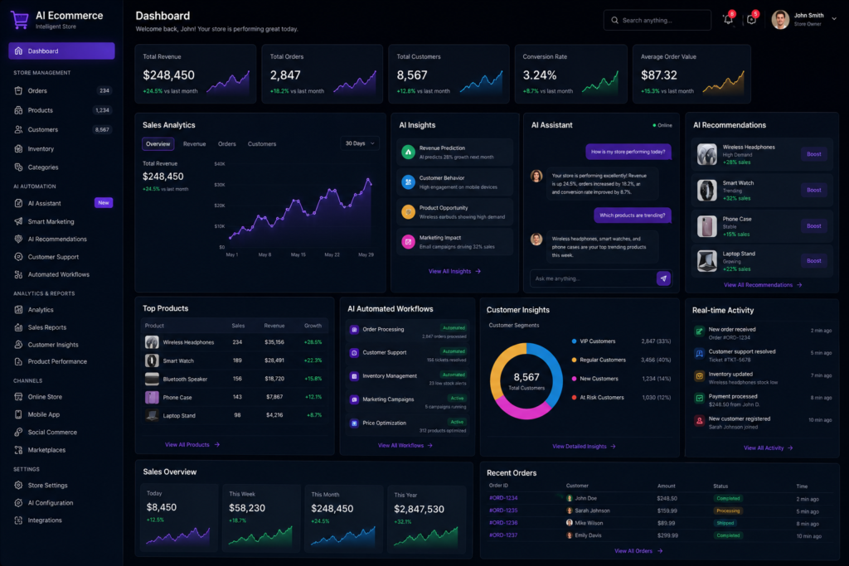Viewport: 849px width, 566px height.
Task: Click the Price Optimization workflow icon
Action: tap(354, 423)
